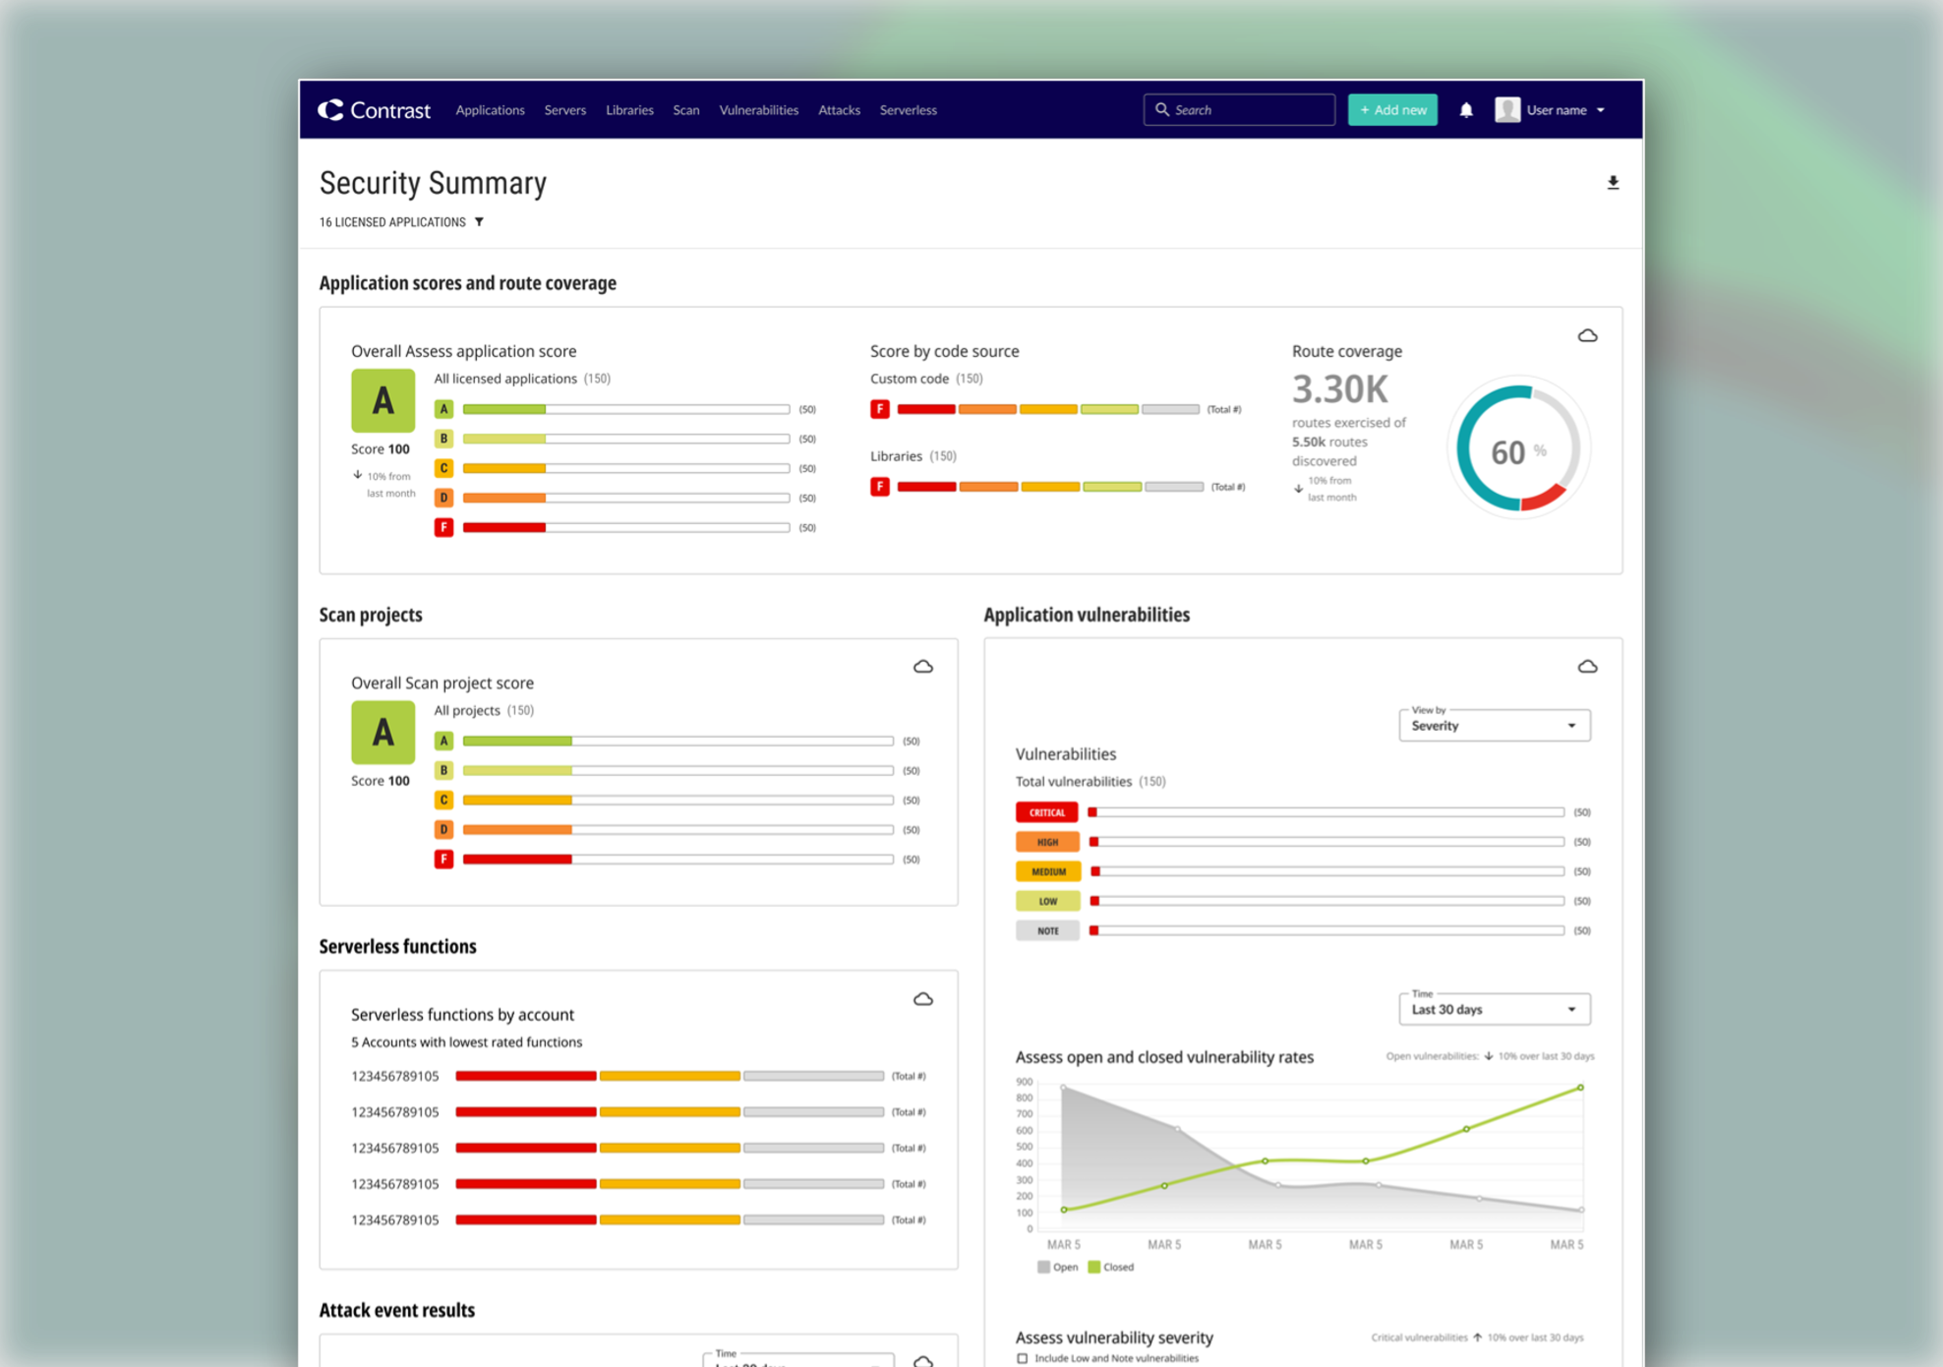Image resolution: width=1943 pixels, height=1367 pixels.
Task: Click cloud icon in Scan projects card
Action: coord(922,667)
